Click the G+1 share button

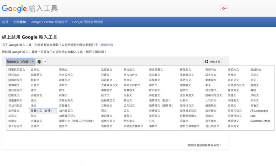click(225, 8)
